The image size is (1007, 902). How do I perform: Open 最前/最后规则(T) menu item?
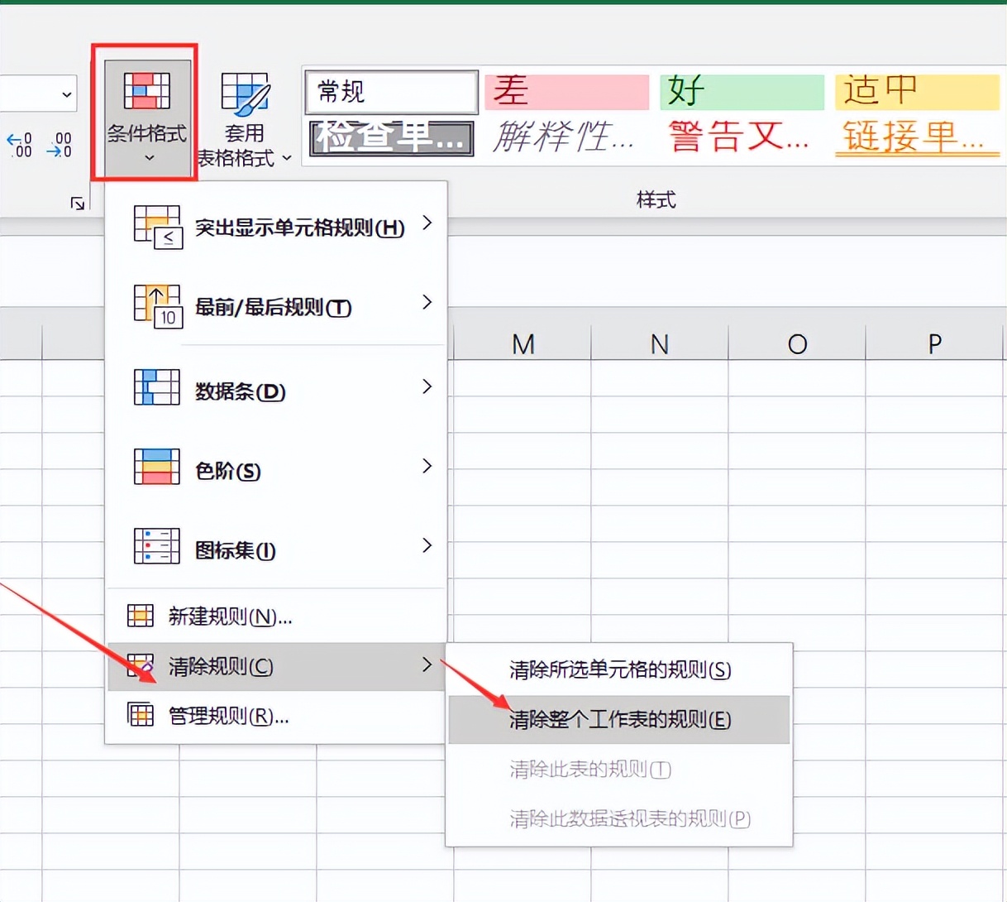[276, 306]
